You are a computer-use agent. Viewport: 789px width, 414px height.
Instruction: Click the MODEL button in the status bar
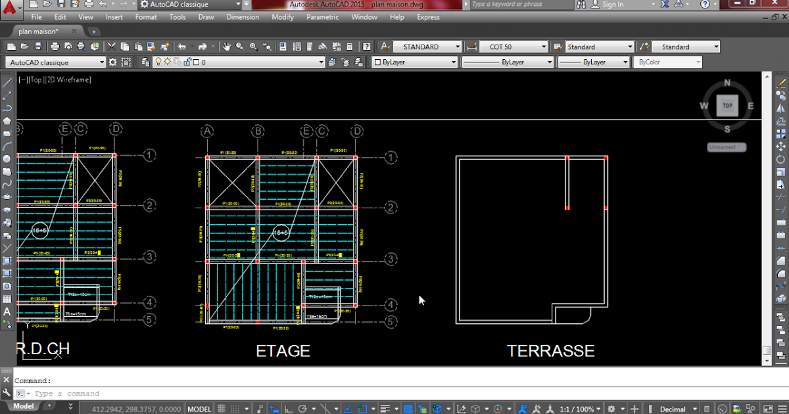click(x=199, y=408)
